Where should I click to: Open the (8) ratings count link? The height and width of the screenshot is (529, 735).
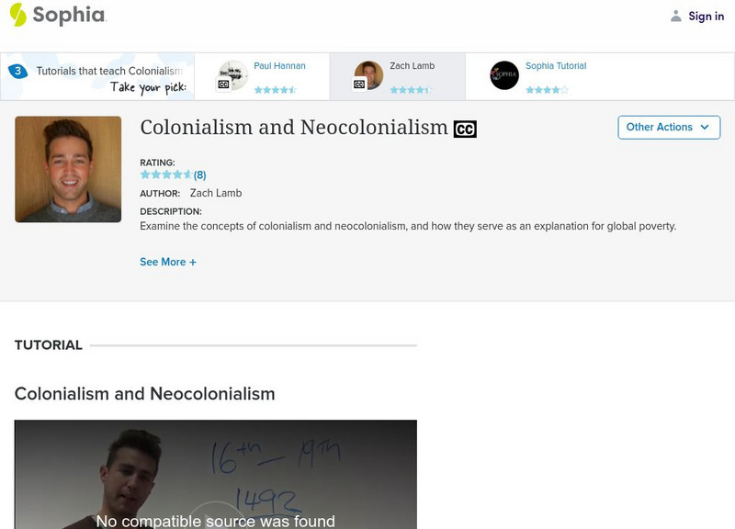point(199,174)
